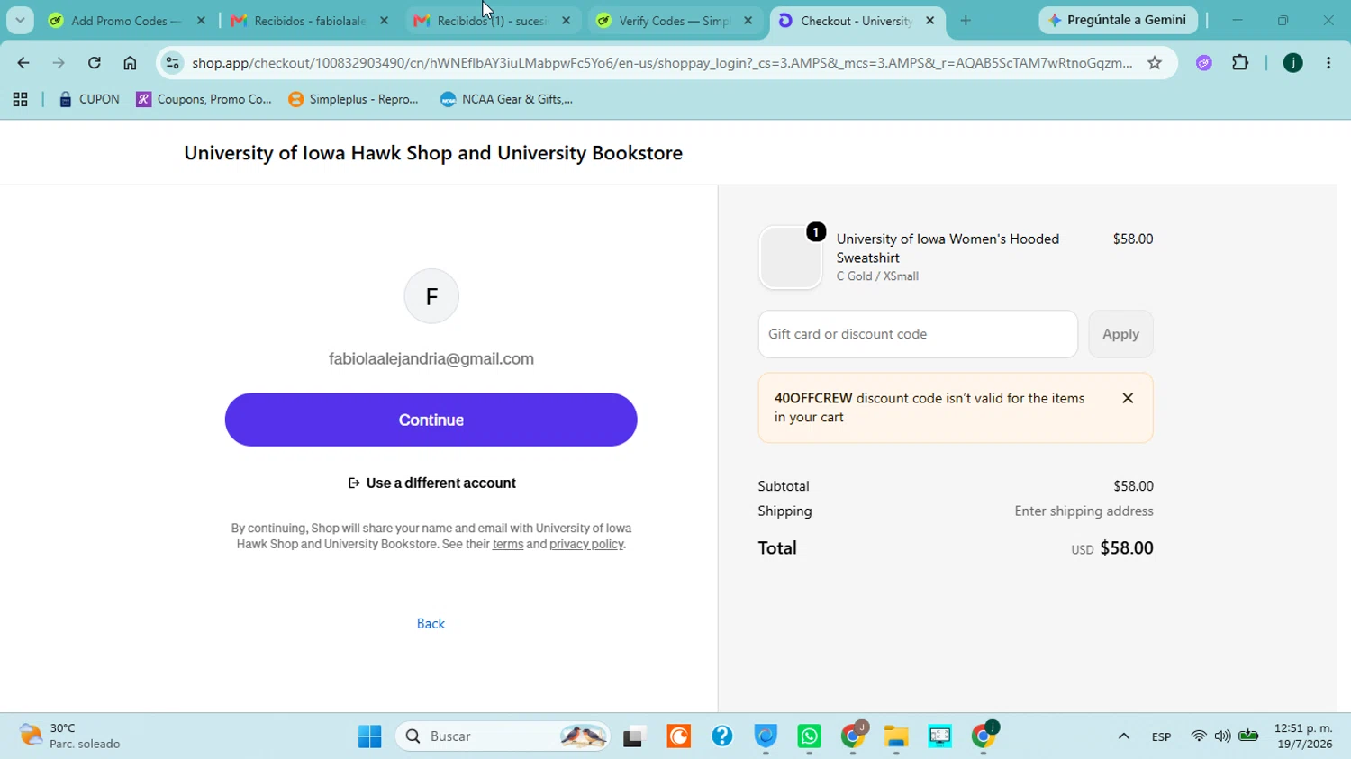
Task: Open the volume tray icon
Action: (x=1222, y=736)
